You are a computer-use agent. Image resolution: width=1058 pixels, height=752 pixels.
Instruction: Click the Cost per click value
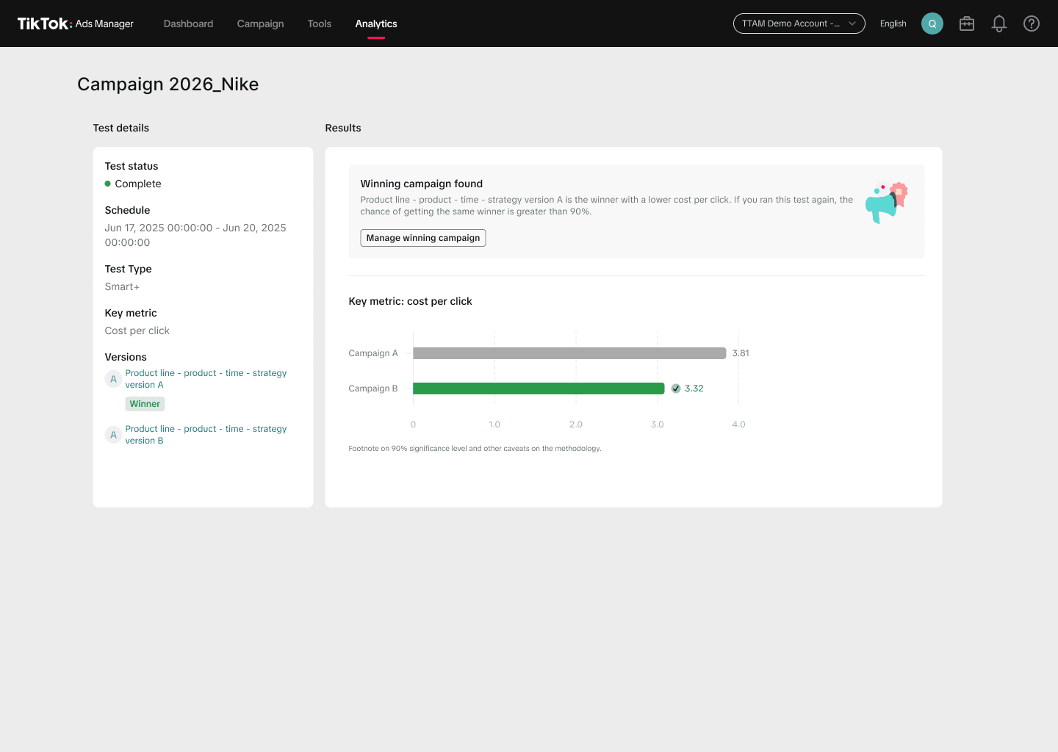(x=137, y=330)
